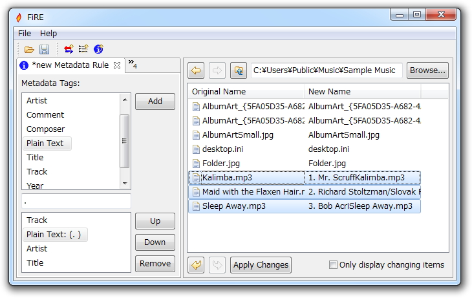
Task: Click the scroll up arrow of tags list
Action: point(125,100)
